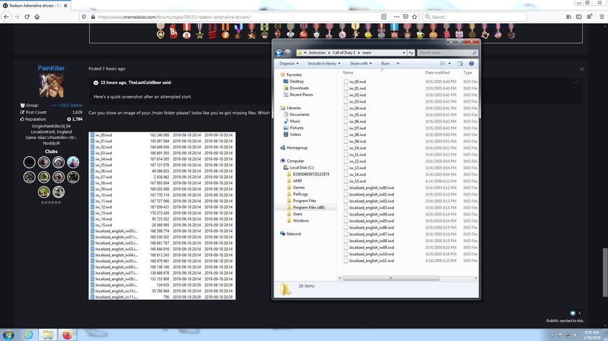Viewport: 608px width, 341px height.
Task: Close the Radeon Adrenaline drivers tab
Action: (66, 5)
